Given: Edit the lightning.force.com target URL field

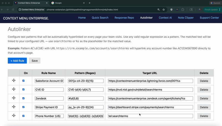Looking at the screenshot, I should pyautogui.click(x=150, y=81).
